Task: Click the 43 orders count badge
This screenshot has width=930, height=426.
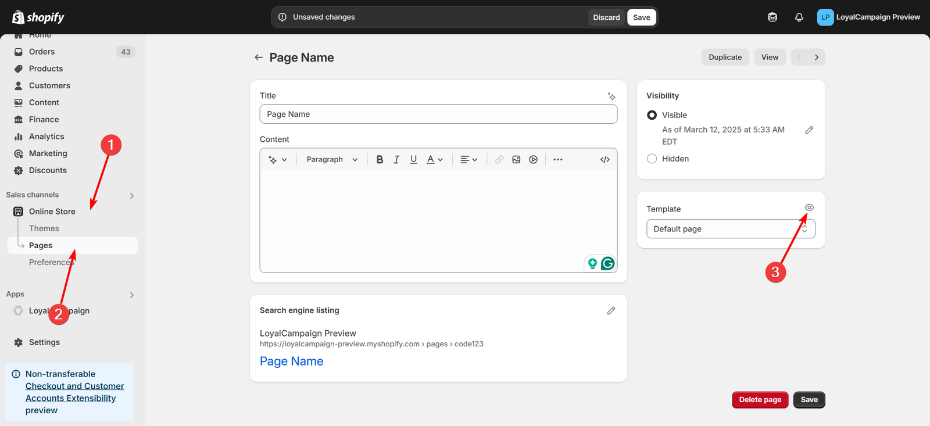Action: pyautogui.click(x=126, y=52)
